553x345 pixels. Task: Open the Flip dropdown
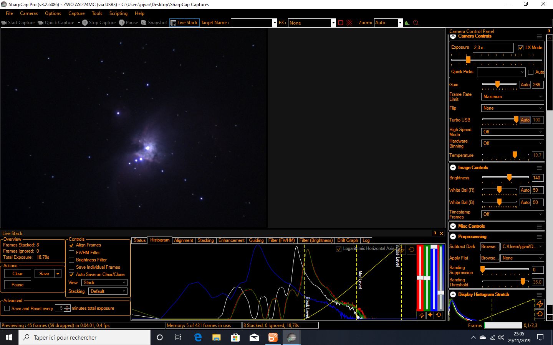pos(512,108)
